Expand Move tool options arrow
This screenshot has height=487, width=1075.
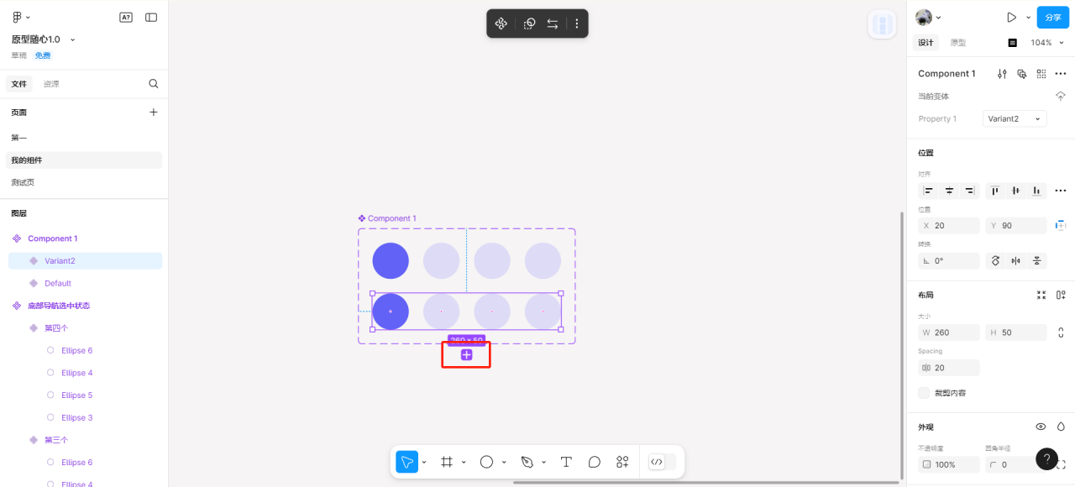tap(424, 462)
